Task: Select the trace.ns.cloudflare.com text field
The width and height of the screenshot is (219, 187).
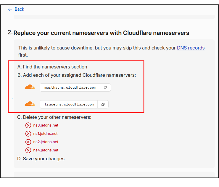Action: coord(69,104)
